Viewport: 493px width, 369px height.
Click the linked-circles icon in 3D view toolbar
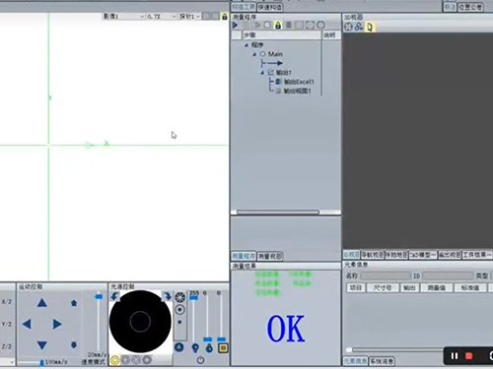[x=359, y=27]
